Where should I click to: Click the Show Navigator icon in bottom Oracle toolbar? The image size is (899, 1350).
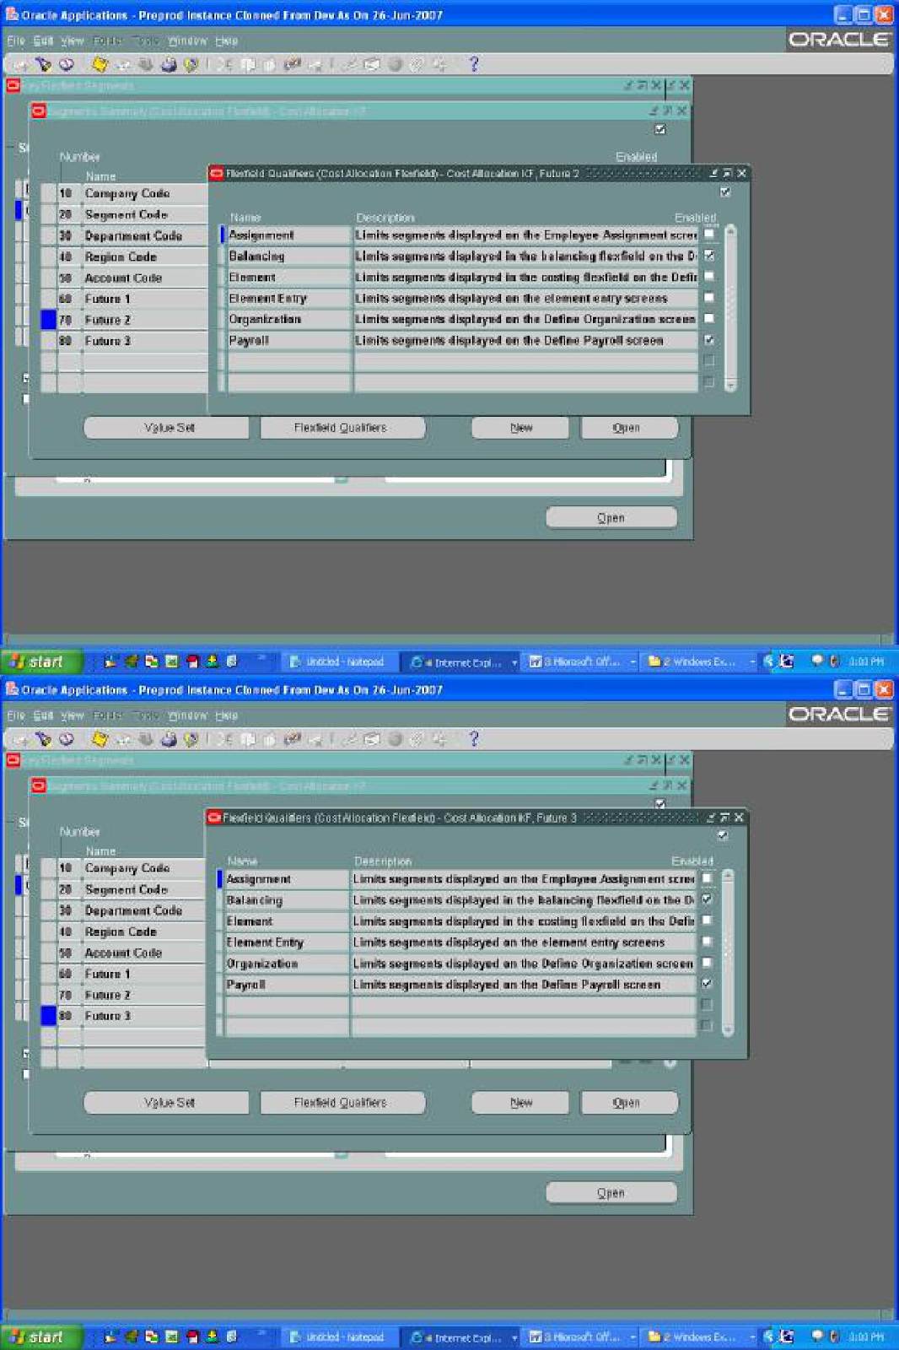(x=66, y=739)
